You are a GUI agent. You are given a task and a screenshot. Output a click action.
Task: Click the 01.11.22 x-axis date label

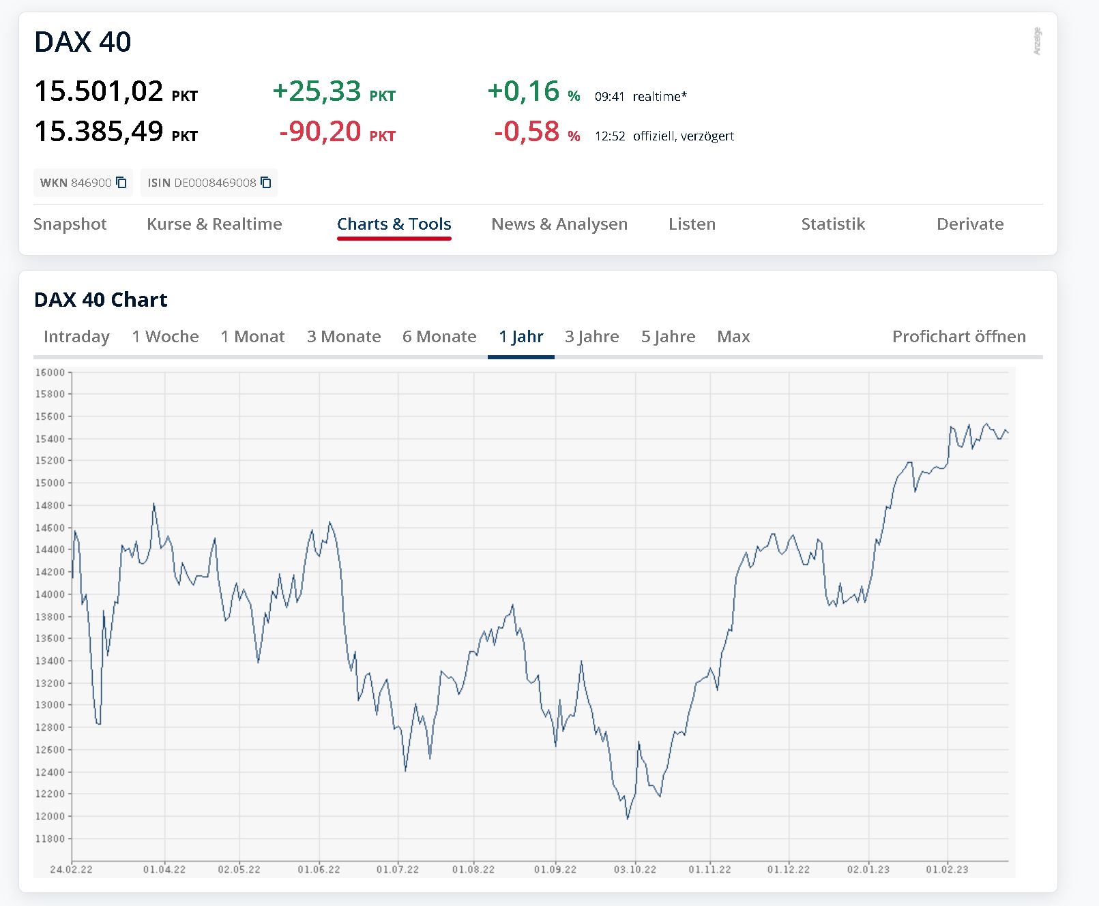(x=709, y=870)
